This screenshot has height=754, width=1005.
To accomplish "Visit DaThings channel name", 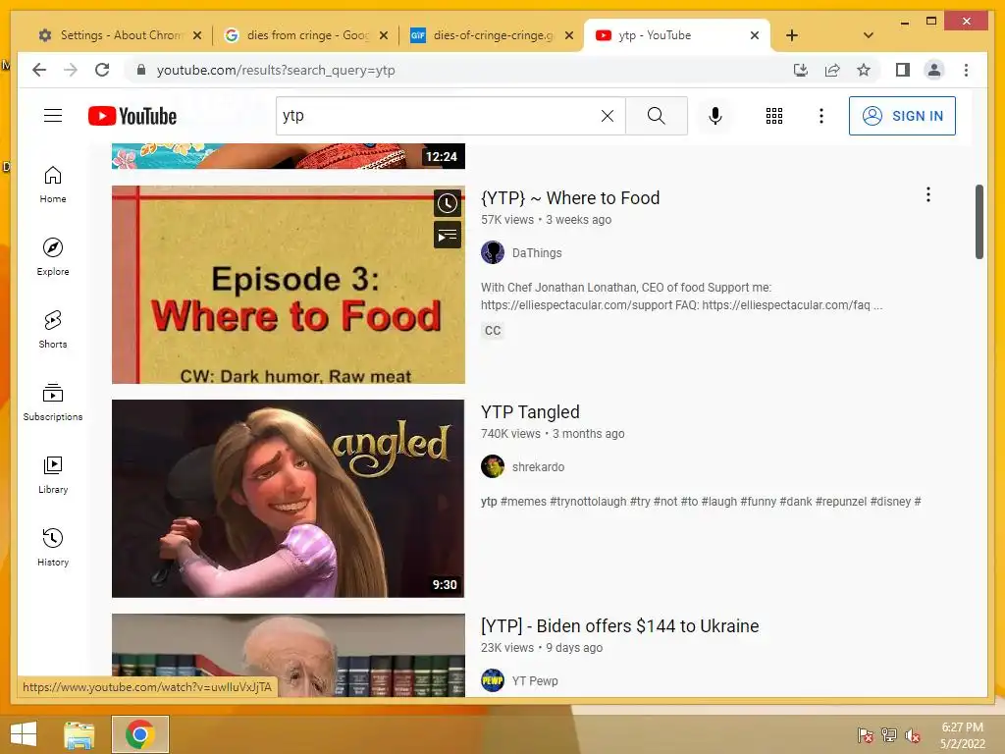I will [537, 253].
